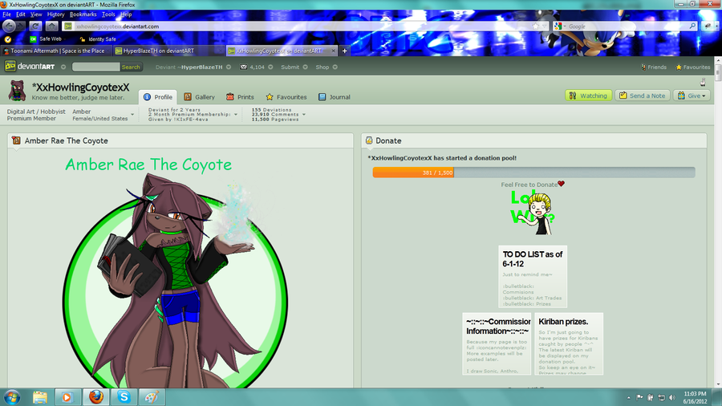Go to the browser Home icon

[52, 26]
